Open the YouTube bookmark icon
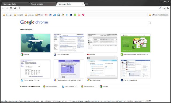Viewport: 171px width, 103px height. click(x=79, y=15)
